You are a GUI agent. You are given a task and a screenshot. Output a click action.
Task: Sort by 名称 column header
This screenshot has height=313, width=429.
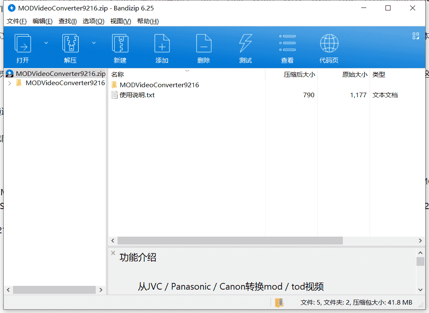pyautogui.click(x=117, y=75)
